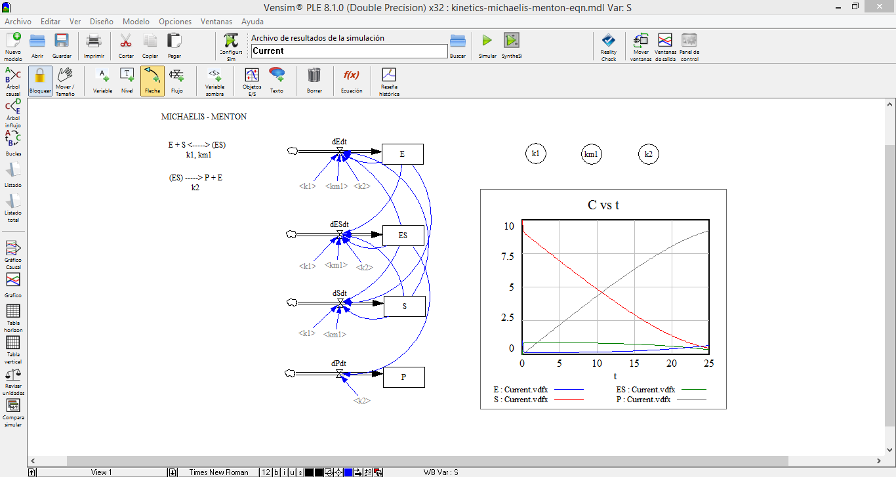Open Tabla horizontal tool
Screen dimensions: 896x477
(13, 318)
